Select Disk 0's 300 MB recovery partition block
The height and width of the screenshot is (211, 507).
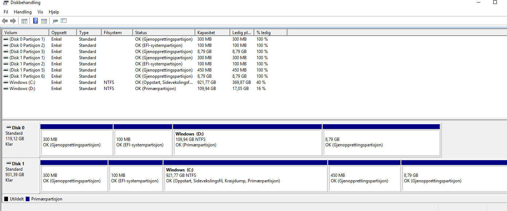coord(76,140)
